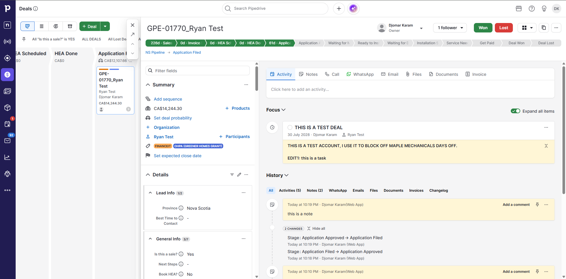Screen dimensions: 566x279
Task: Open the Products box icon in sidebar
Action: [x=8, y=108]
